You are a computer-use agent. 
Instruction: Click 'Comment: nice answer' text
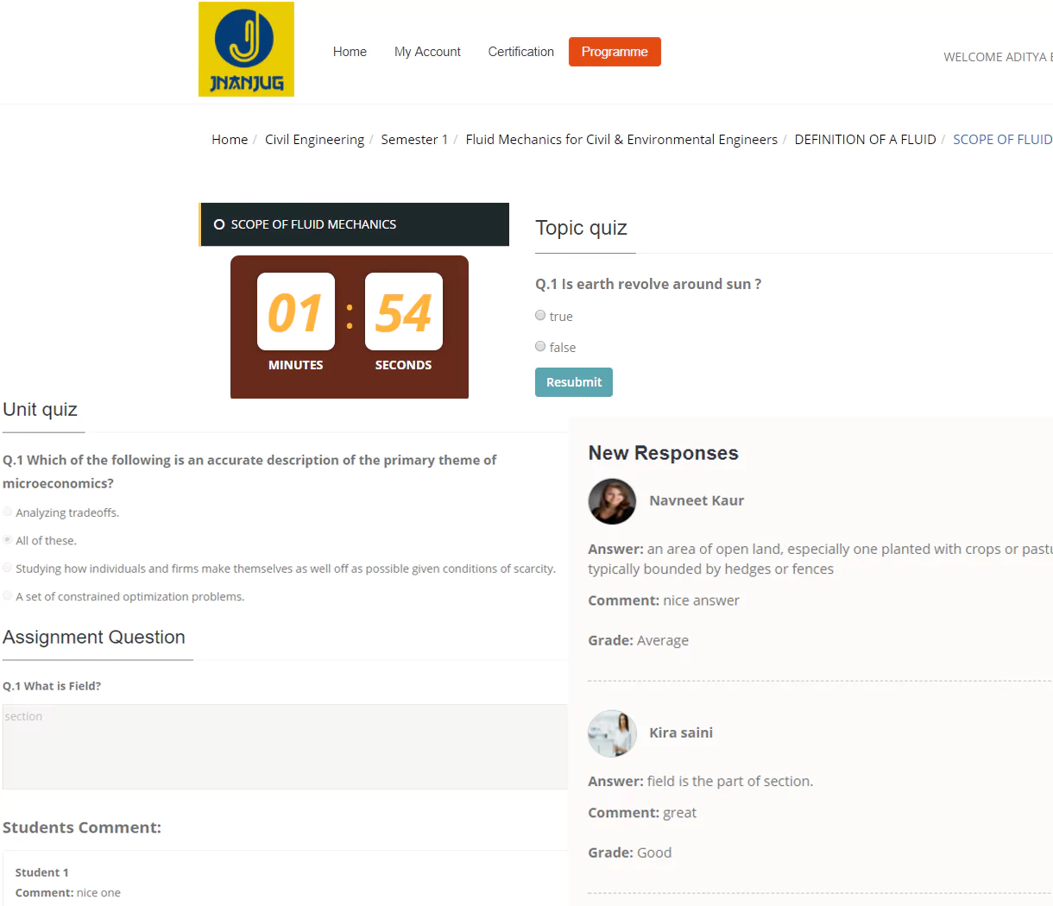pyautogui.click(x=663, y=601)
